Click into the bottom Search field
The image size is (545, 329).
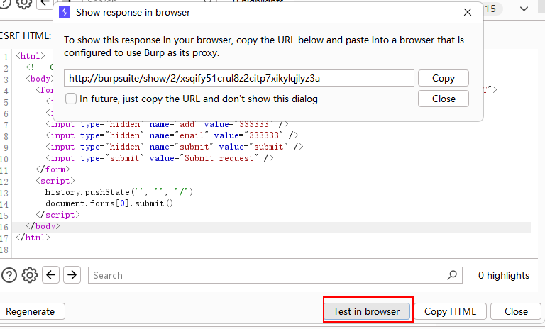tap(275, 275)
